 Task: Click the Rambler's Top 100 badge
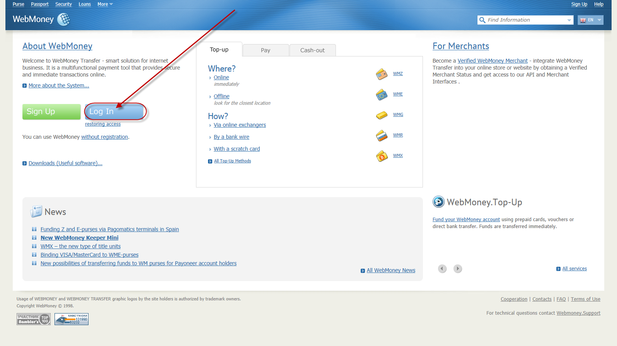34,319
